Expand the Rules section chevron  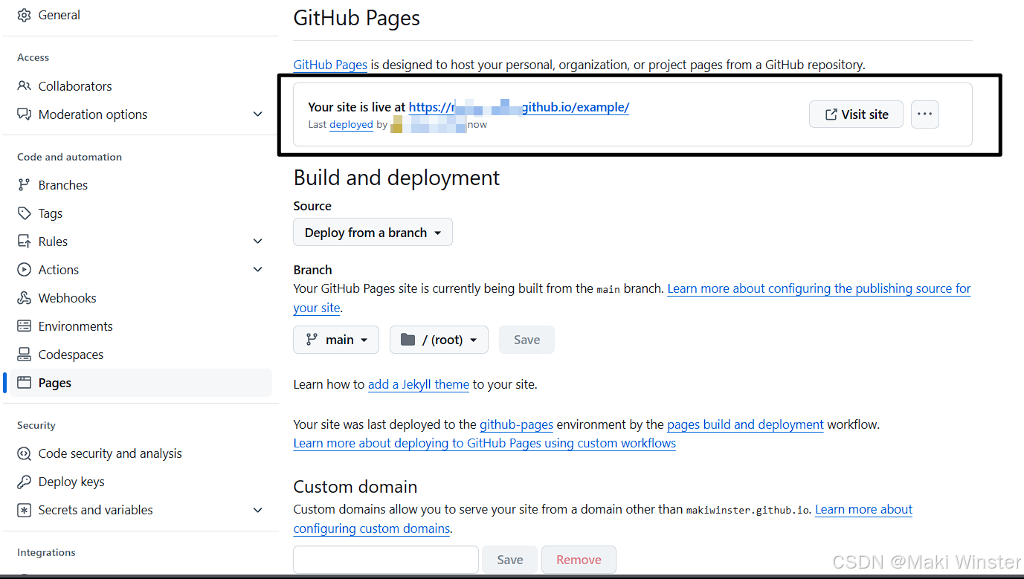tap(258, 242)
